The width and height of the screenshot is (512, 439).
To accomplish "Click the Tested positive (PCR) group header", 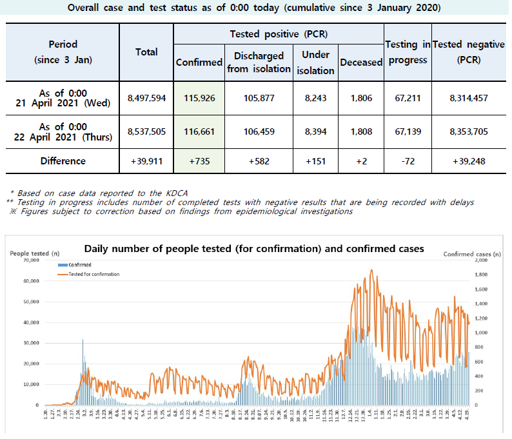I will coord(279,33).
